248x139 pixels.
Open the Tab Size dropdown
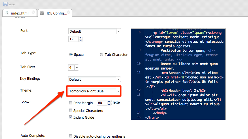click(x=77, y=68)
